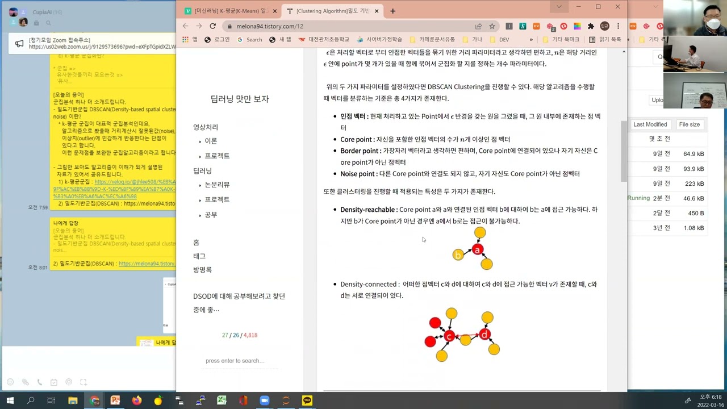The height and width of the screenshot is (409, 727).
Task: Open Firefox from the taskbar
Action: click(136, 400)
